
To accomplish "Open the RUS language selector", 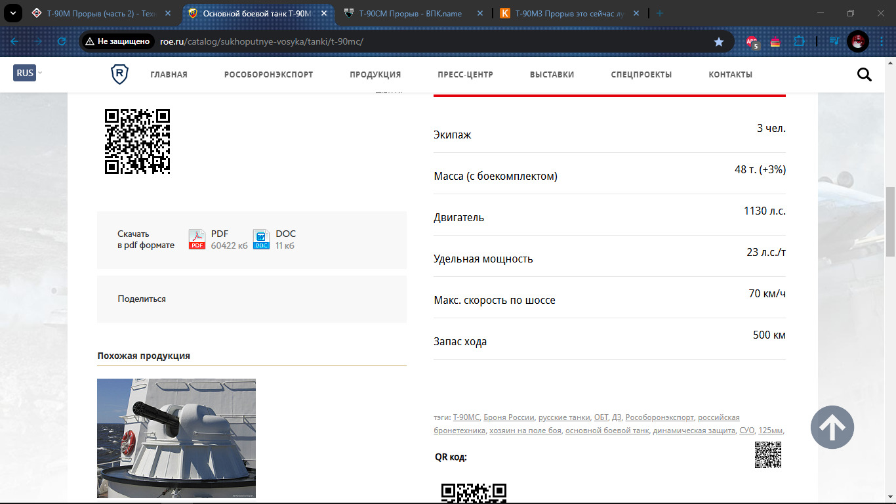I will click(28, 73).
